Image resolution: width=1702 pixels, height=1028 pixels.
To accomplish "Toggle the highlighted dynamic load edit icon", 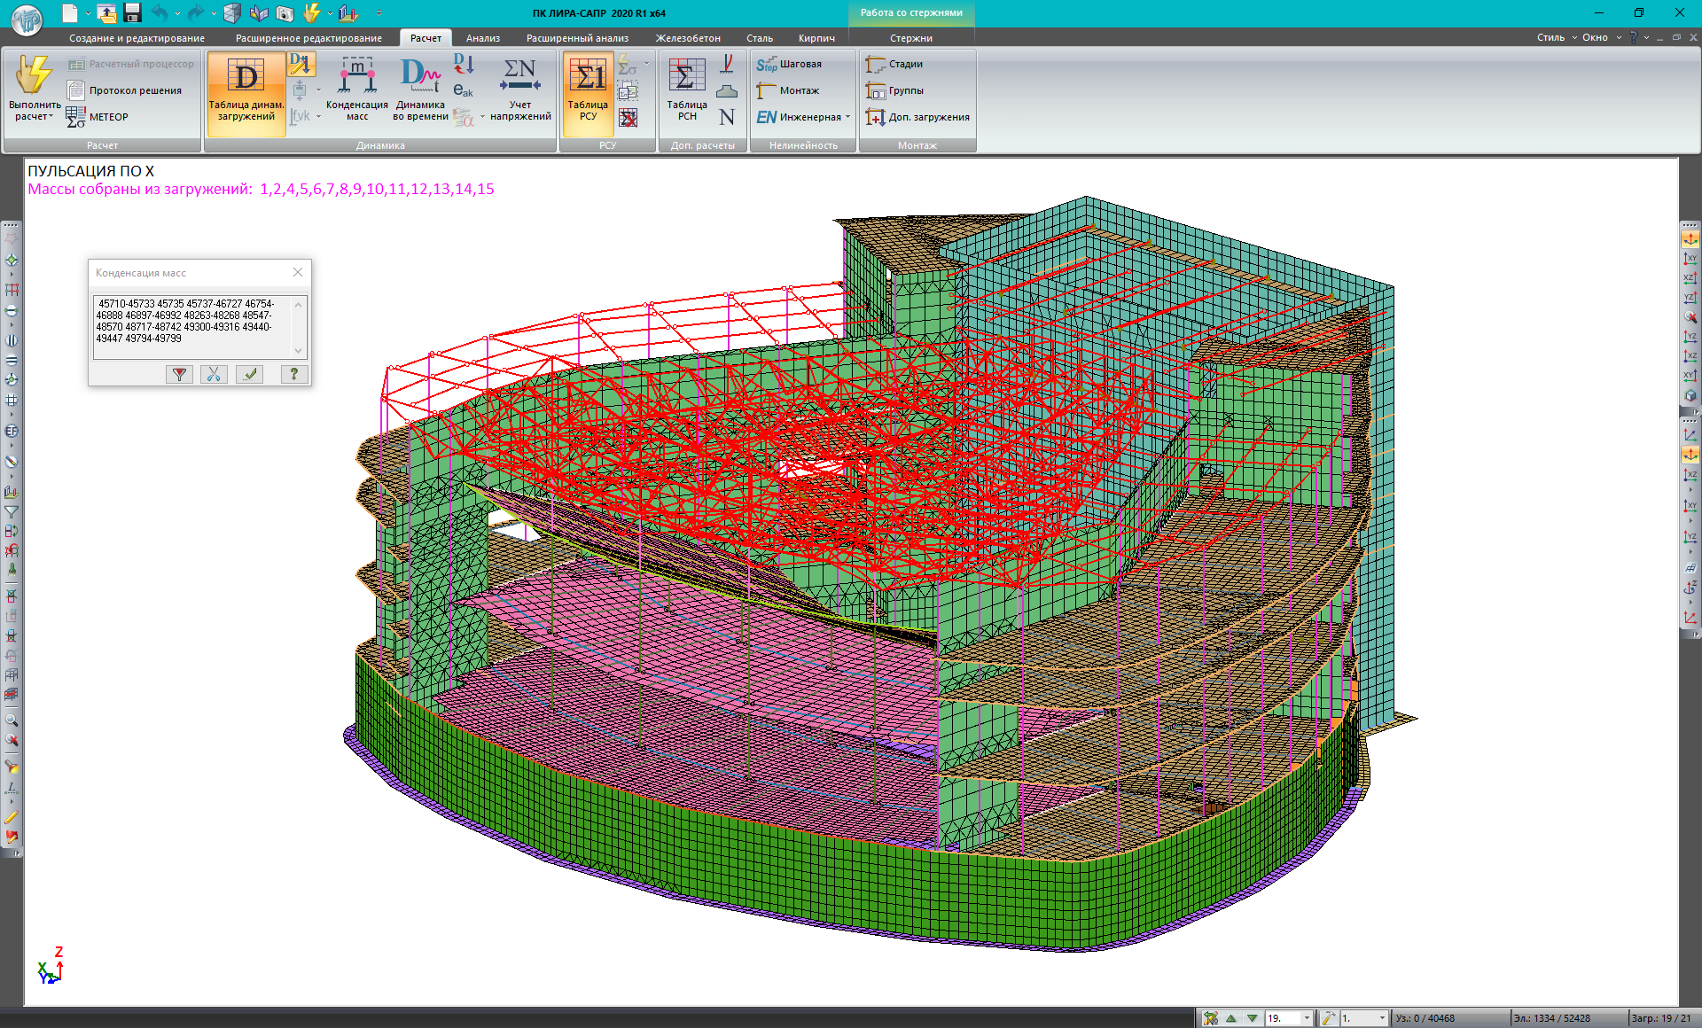I will tap(301, 64).
